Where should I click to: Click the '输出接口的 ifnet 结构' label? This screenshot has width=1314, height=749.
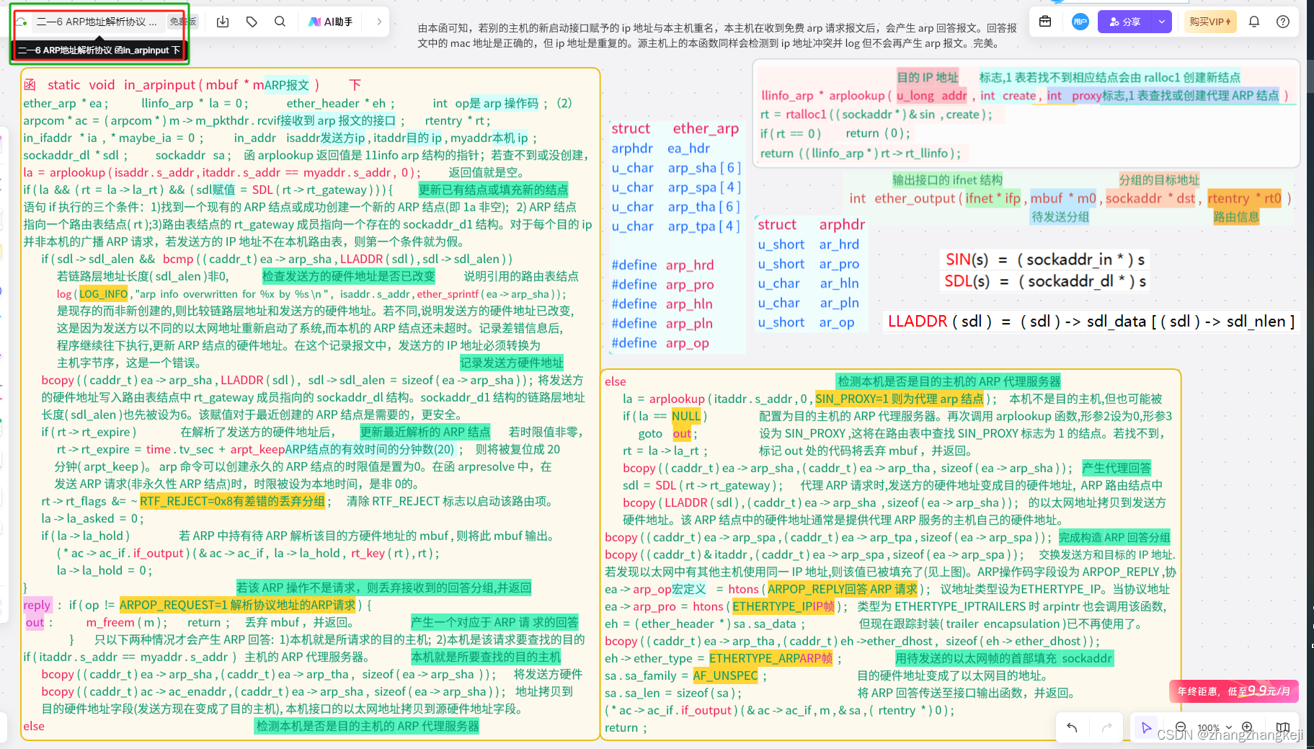tap(947, 180)
